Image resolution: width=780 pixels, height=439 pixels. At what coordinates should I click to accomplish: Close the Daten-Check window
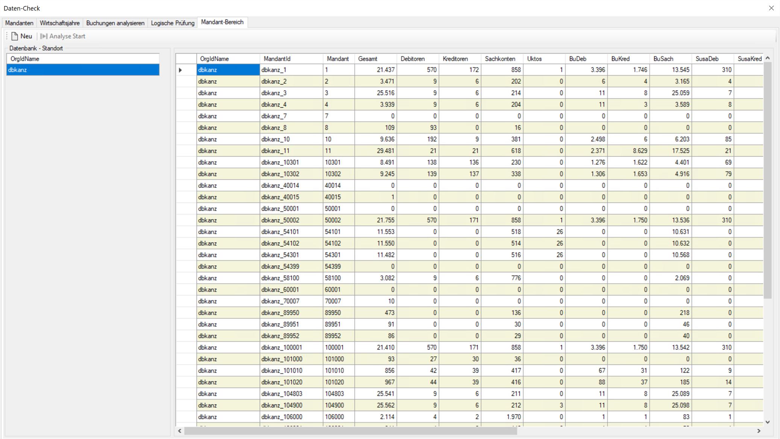click(771, 8)
